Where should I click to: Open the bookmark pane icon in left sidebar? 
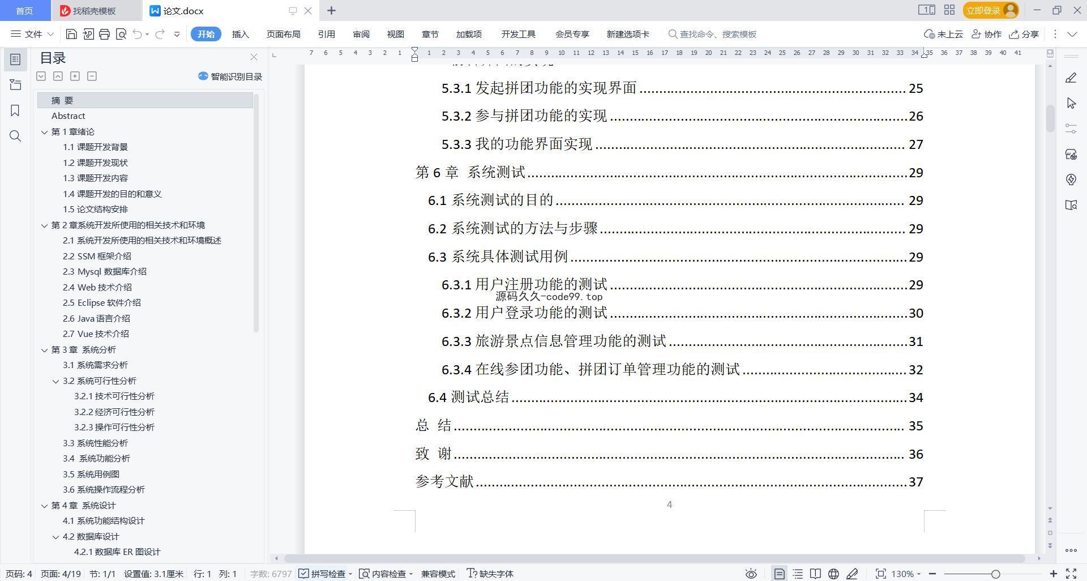point(15,110)
